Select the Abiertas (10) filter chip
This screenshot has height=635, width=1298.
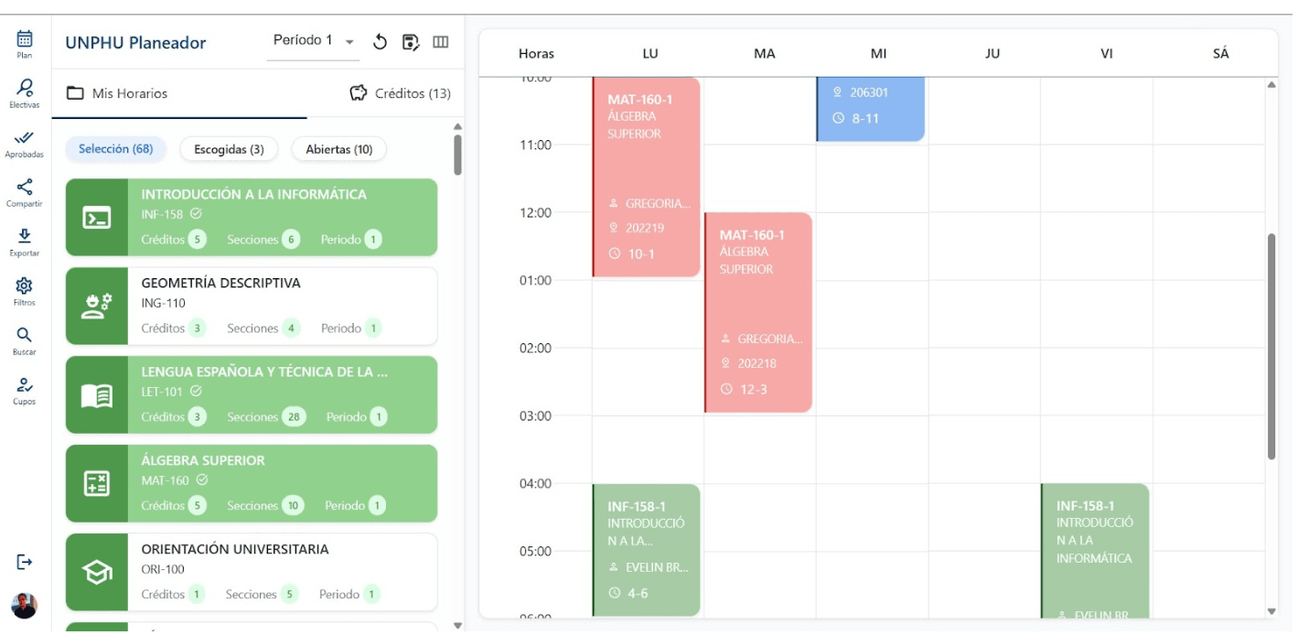pyautogui.click(x=338, y=149)
